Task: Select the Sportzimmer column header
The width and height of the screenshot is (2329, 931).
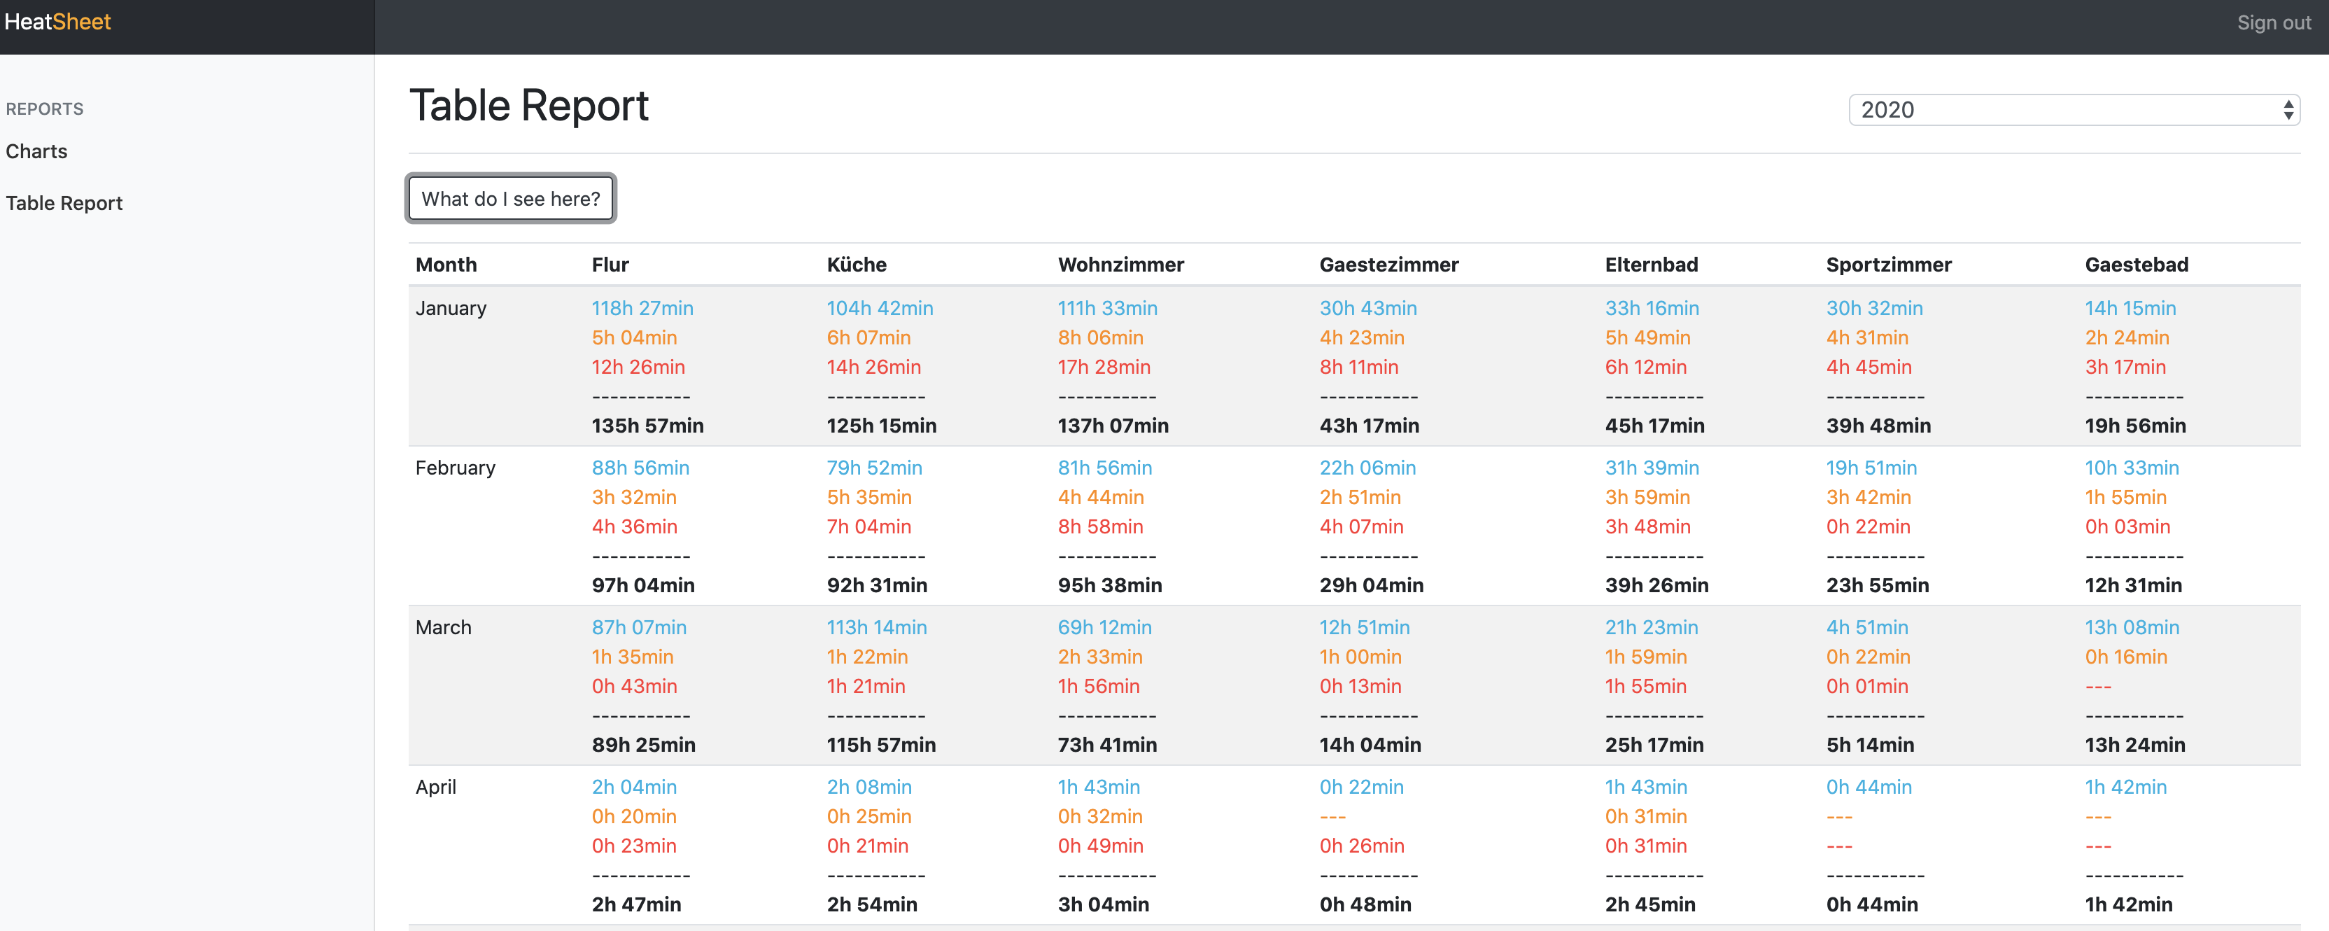Action: (x=1889, y=264)
